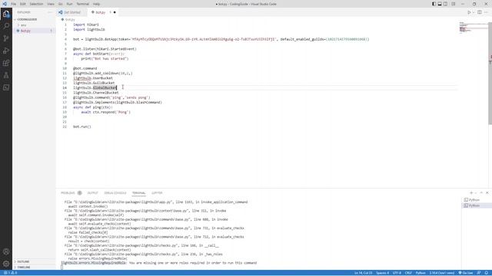The height and width of the screenshot is (276, 492).
Task: Click Ln 14 cursor position in status bar
Action: click(x=363, y=273)
